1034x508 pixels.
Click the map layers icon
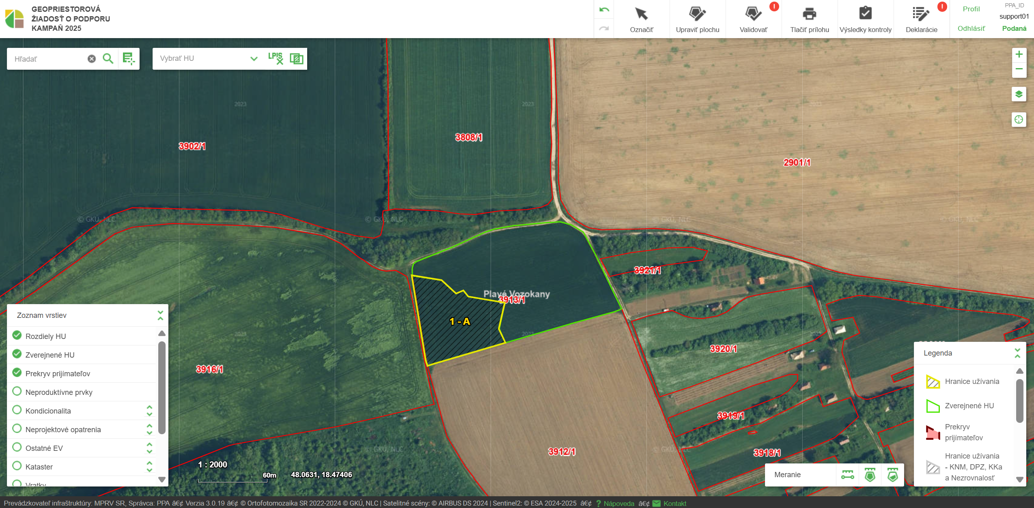1019,94
